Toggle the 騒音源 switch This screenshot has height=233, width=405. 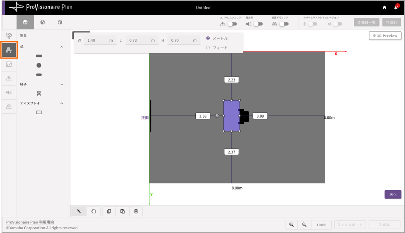(x=258, y=24)
